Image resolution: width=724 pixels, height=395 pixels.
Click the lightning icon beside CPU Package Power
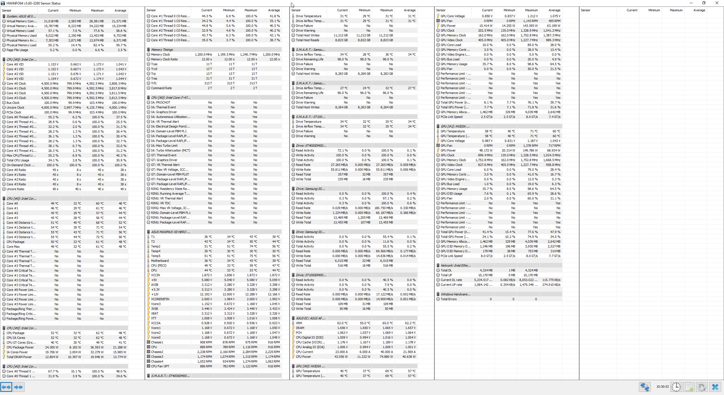(4, 347)
